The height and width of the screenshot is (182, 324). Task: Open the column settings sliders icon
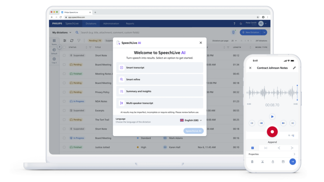pos(65,41)
